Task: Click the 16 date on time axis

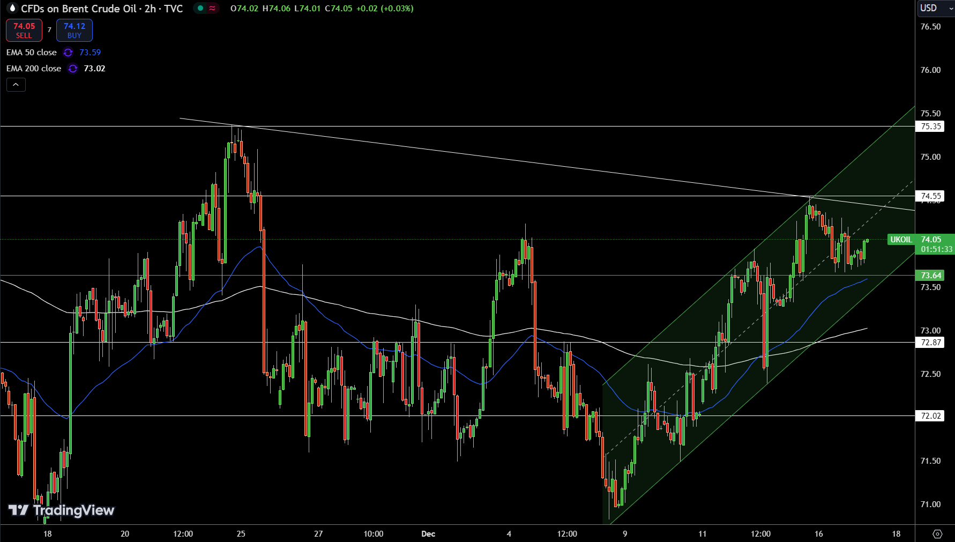Action: 819,534
